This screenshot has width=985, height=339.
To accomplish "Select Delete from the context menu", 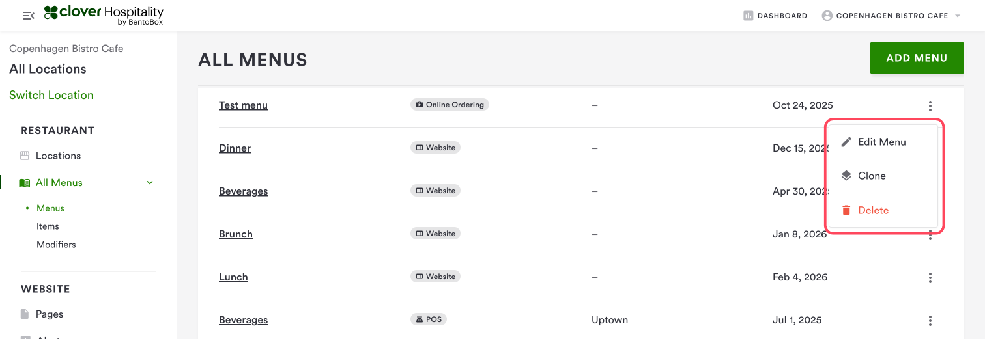I will 873,210.
